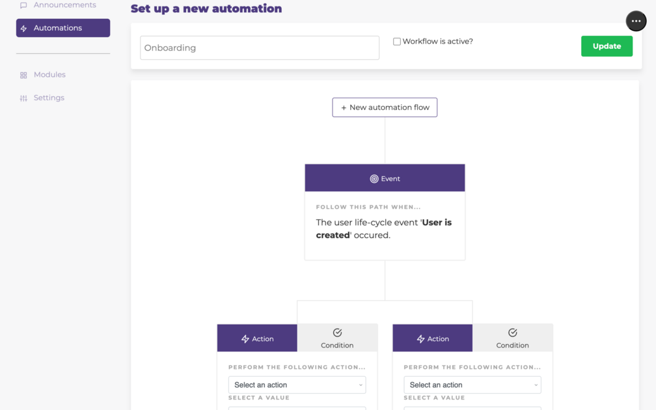Open Modules via its grid icon
The width and height of the screenshot is (656, 410).
(24, 74)
